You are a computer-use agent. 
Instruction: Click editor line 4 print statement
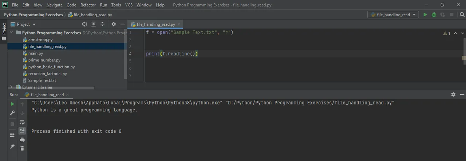[x=172, y=54]
